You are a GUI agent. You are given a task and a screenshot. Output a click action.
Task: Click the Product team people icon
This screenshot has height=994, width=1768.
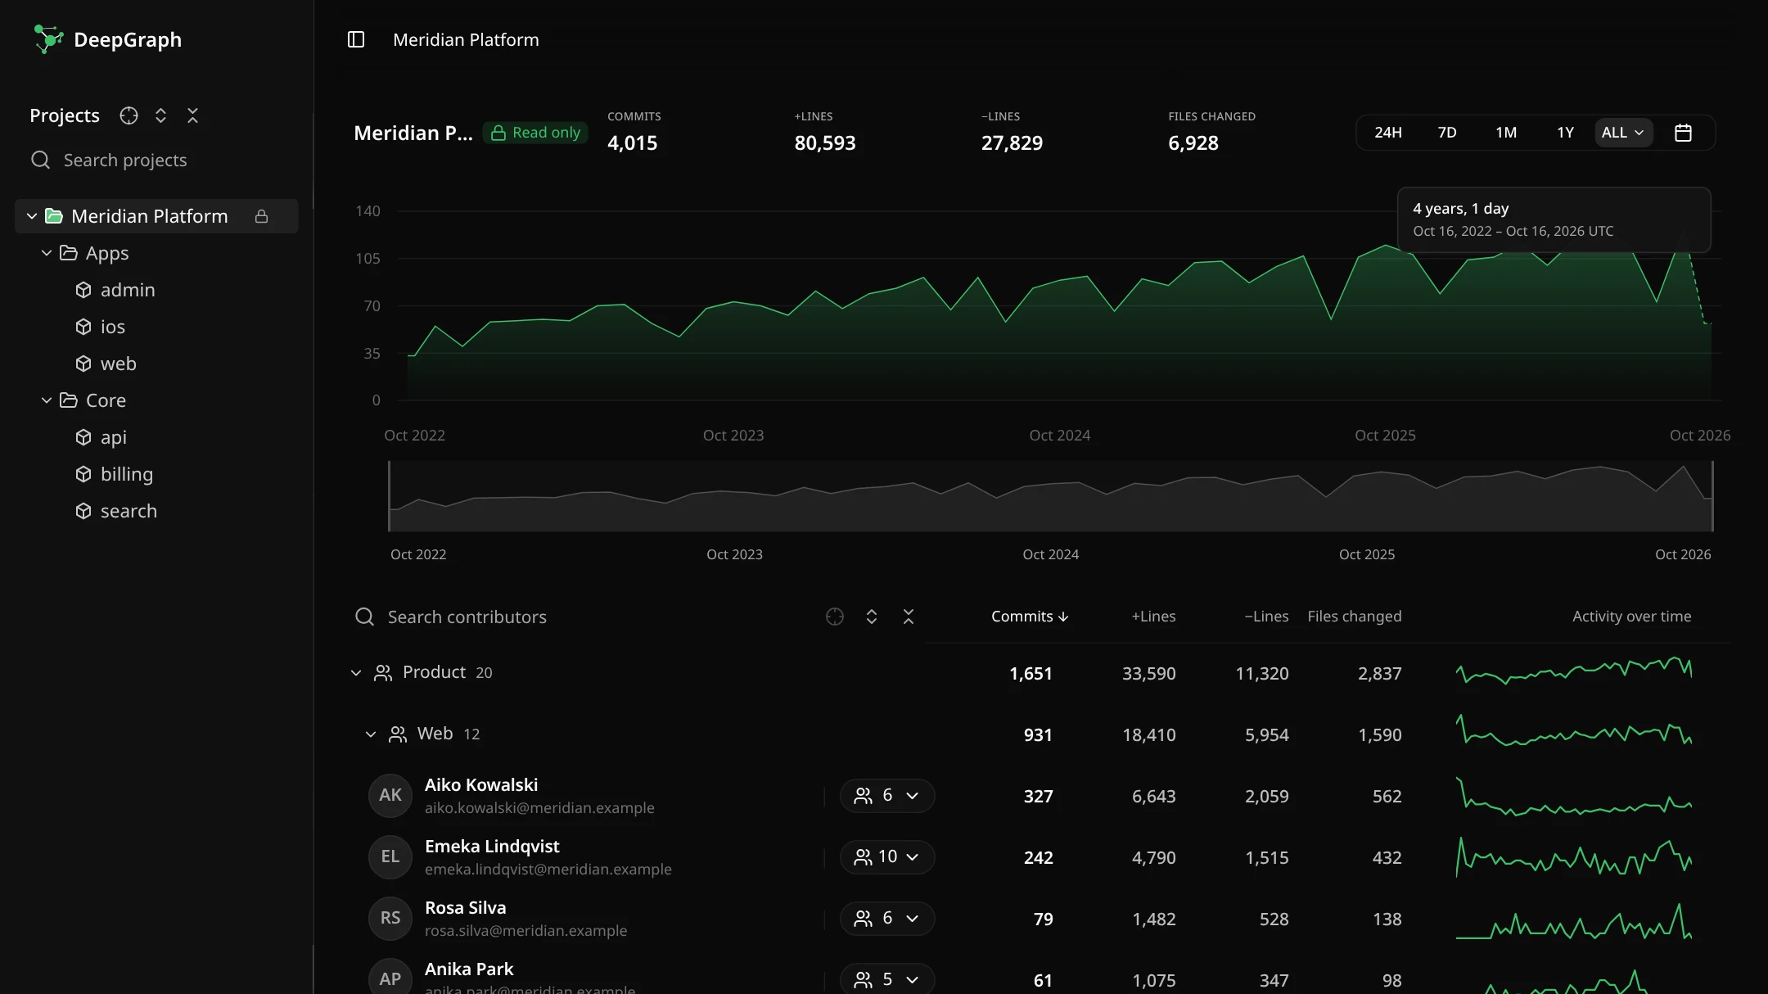coord(383,673)
